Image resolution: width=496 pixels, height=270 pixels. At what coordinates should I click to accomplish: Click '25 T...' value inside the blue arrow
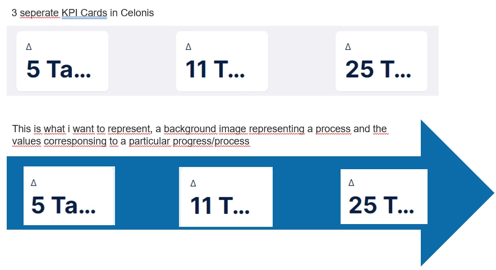click(x=381, y=206)
